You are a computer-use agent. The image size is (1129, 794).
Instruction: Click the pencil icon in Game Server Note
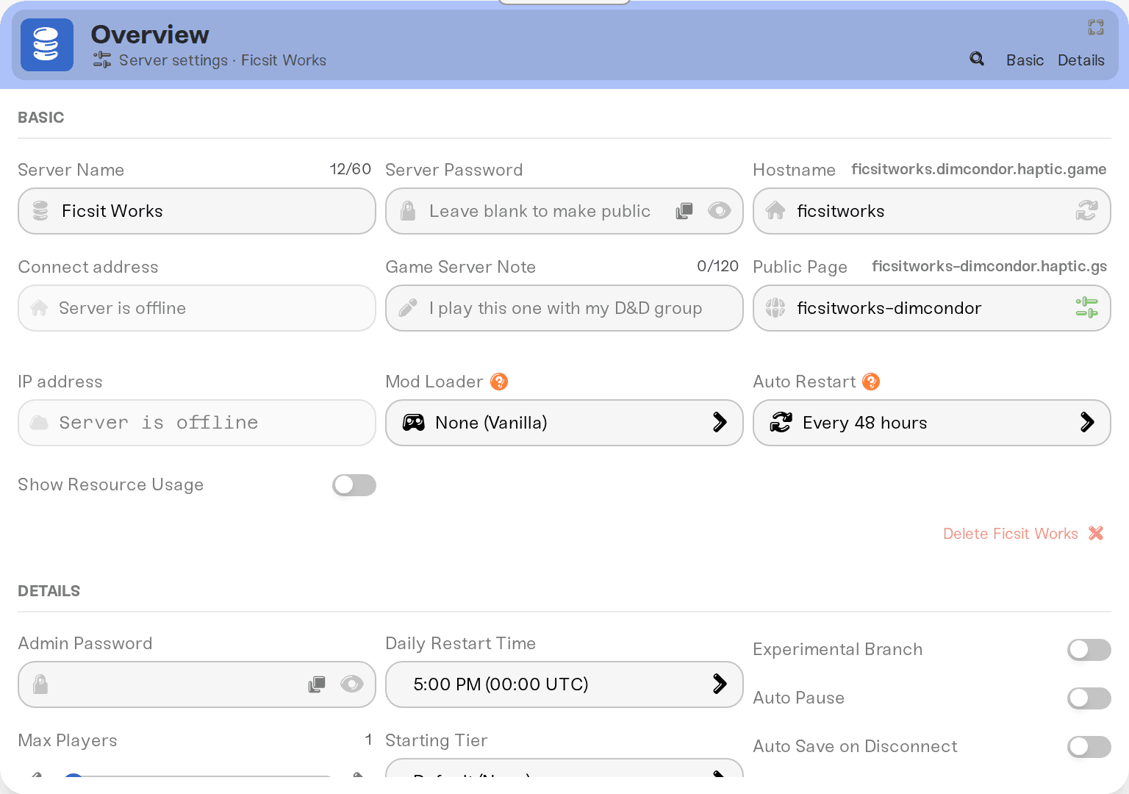(x=408, y=308)
